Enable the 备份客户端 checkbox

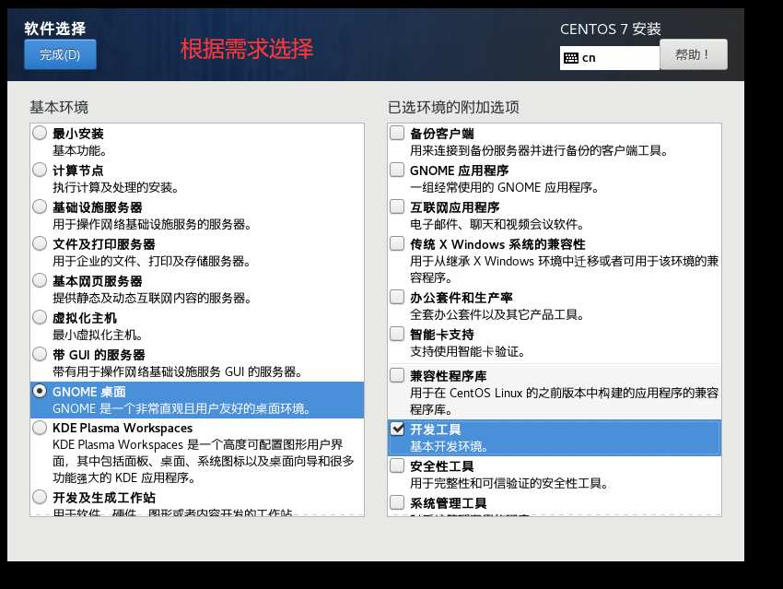pyautogui.click(x=397, y=133)
